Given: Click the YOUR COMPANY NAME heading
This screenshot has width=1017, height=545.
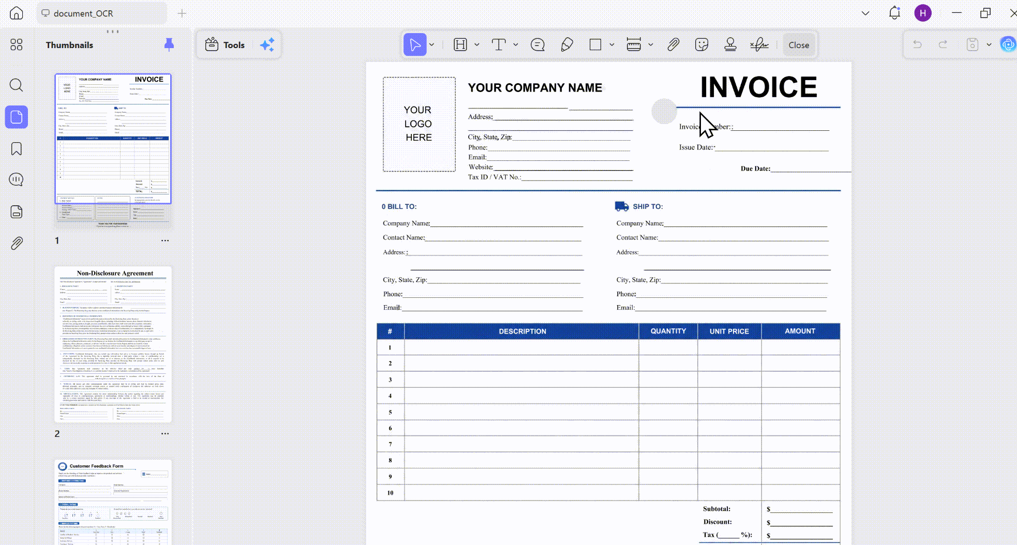Looking at the screenshot, I should point(535,88).
